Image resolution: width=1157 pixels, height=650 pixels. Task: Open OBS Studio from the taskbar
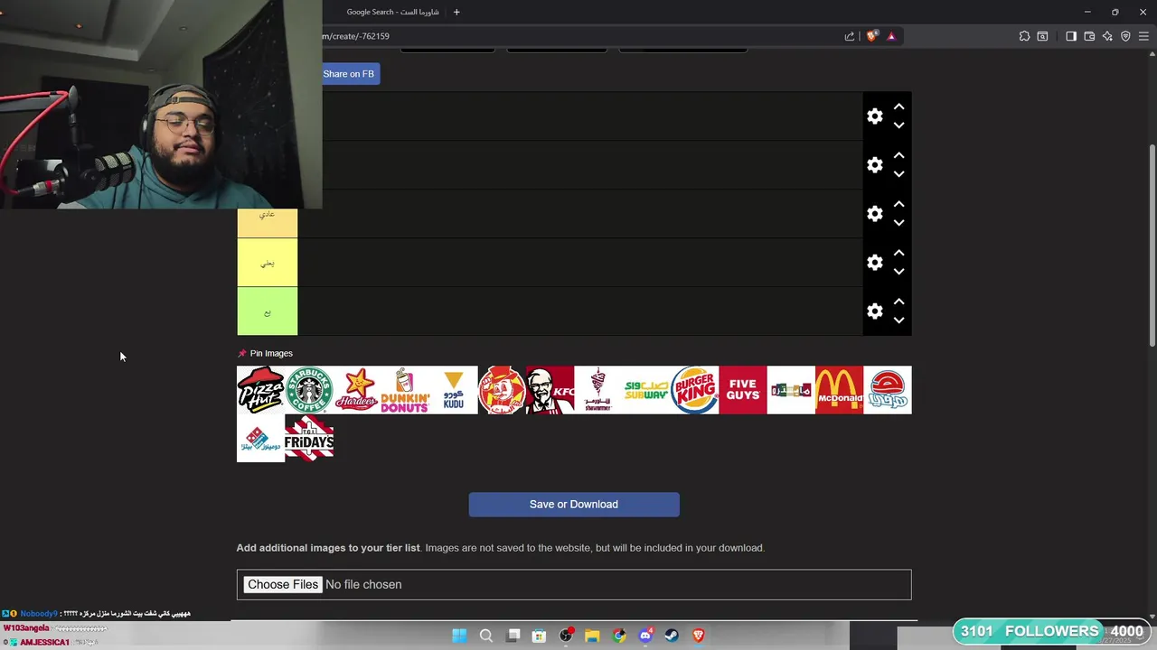(566, 636)
